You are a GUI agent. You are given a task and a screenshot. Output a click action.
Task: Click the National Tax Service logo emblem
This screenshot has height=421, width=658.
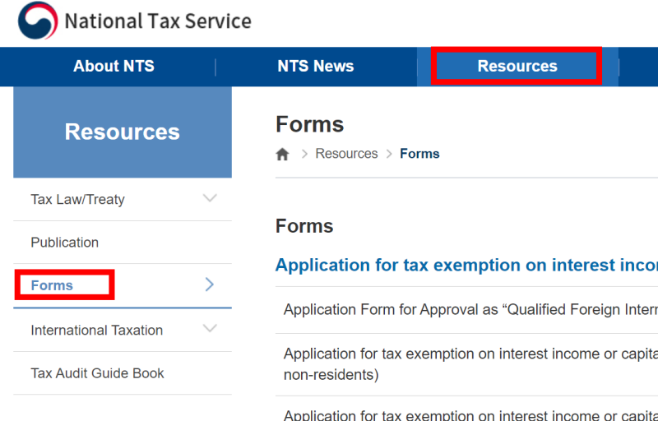tap(38, 21)
